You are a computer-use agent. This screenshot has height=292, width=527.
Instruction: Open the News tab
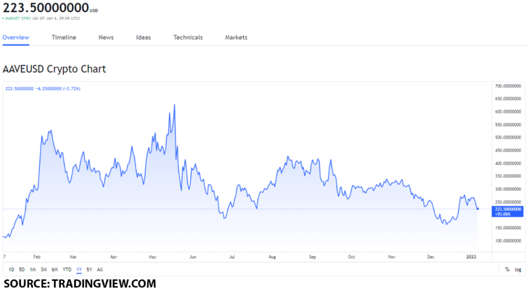(x=106, y=37)
